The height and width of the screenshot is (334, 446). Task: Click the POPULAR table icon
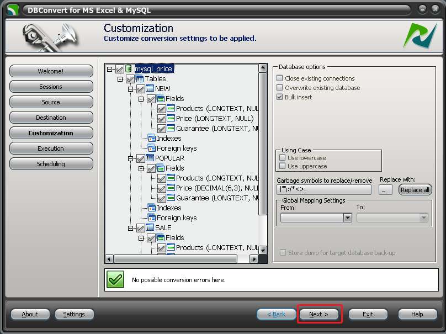[150, 158]
